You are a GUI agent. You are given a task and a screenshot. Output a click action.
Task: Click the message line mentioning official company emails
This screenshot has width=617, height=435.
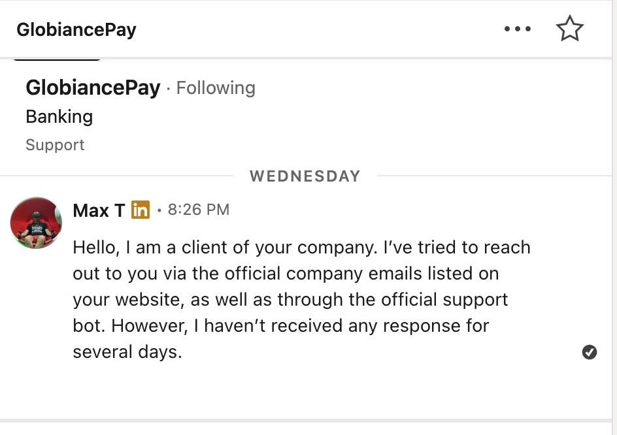click(286, 274)
